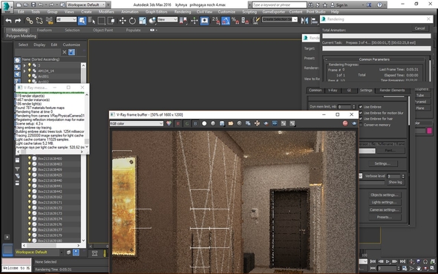Open Select by Name dialog icon
The height and width of the screenshot is (274, 438).
(91, 20)
